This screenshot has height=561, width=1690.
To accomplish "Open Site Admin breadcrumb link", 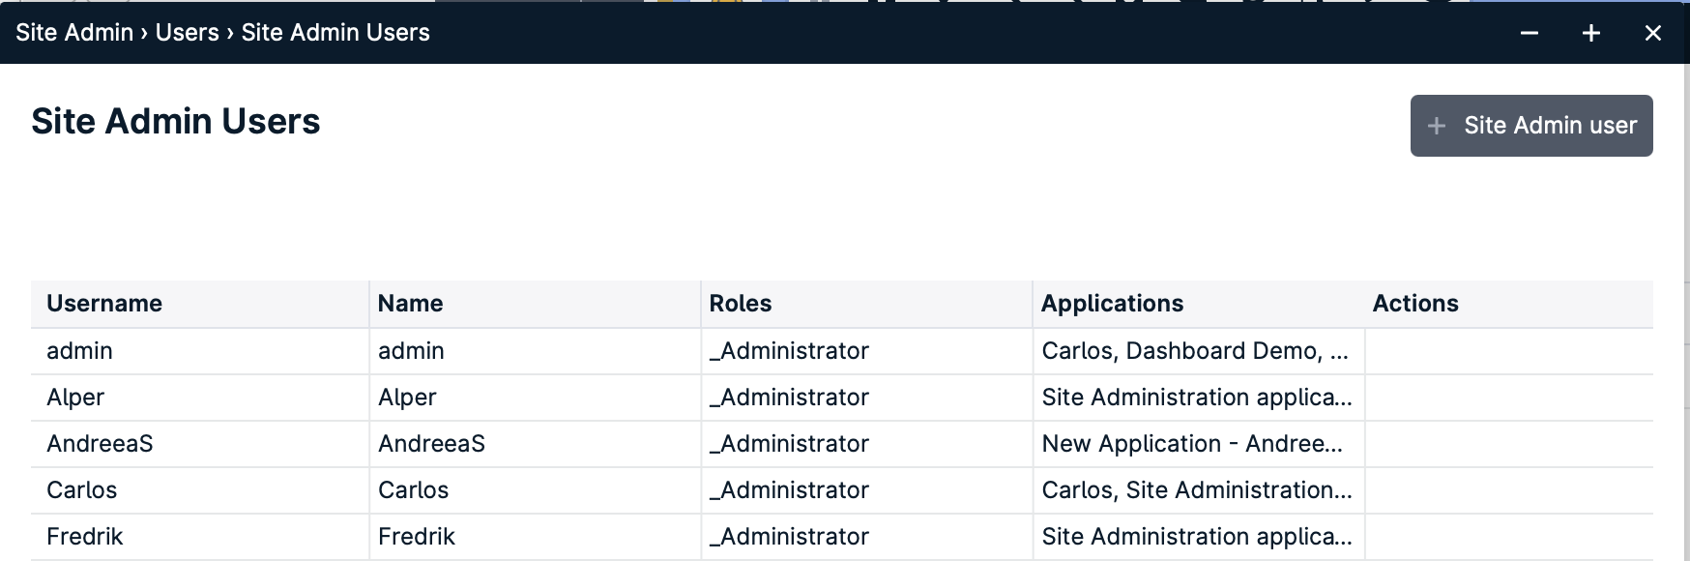I will coord(74,32).
